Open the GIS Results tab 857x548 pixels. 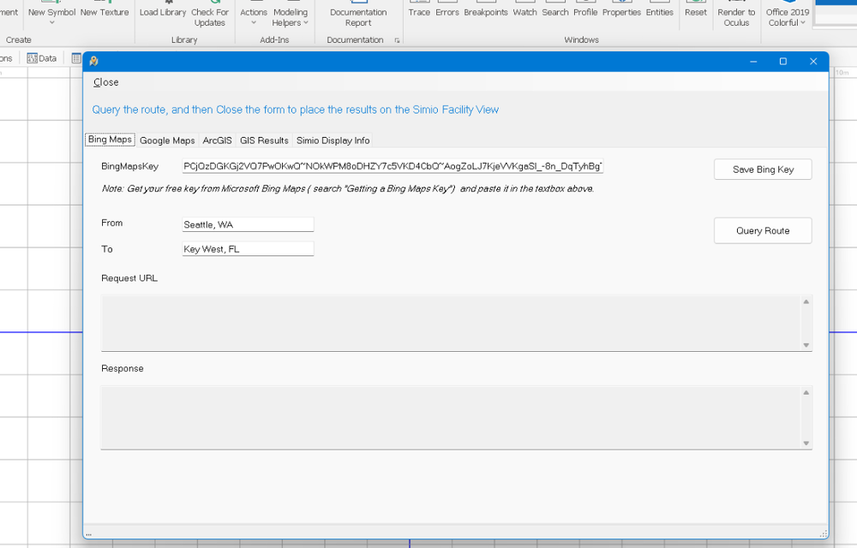(x=264, y=140)
